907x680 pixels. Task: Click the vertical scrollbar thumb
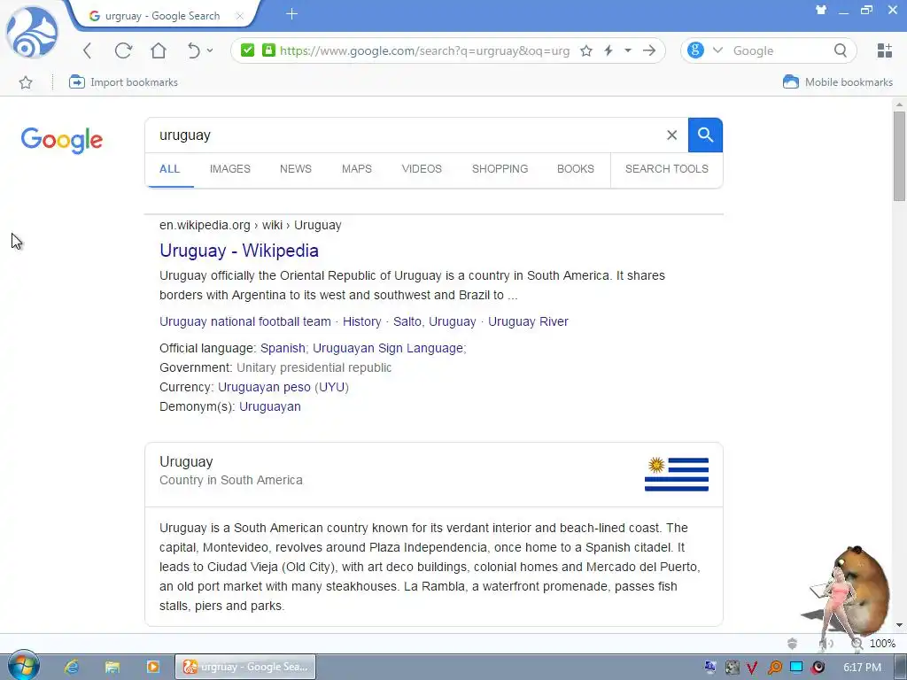point(899,156)
